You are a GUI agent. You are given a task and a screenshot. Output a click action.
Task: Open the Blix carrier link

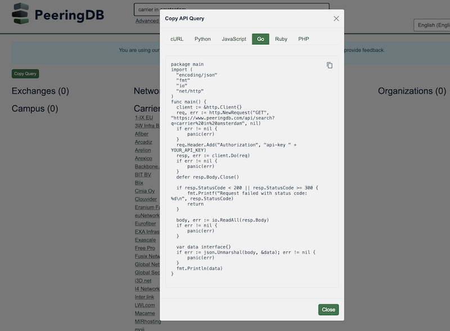coord(139,183)
